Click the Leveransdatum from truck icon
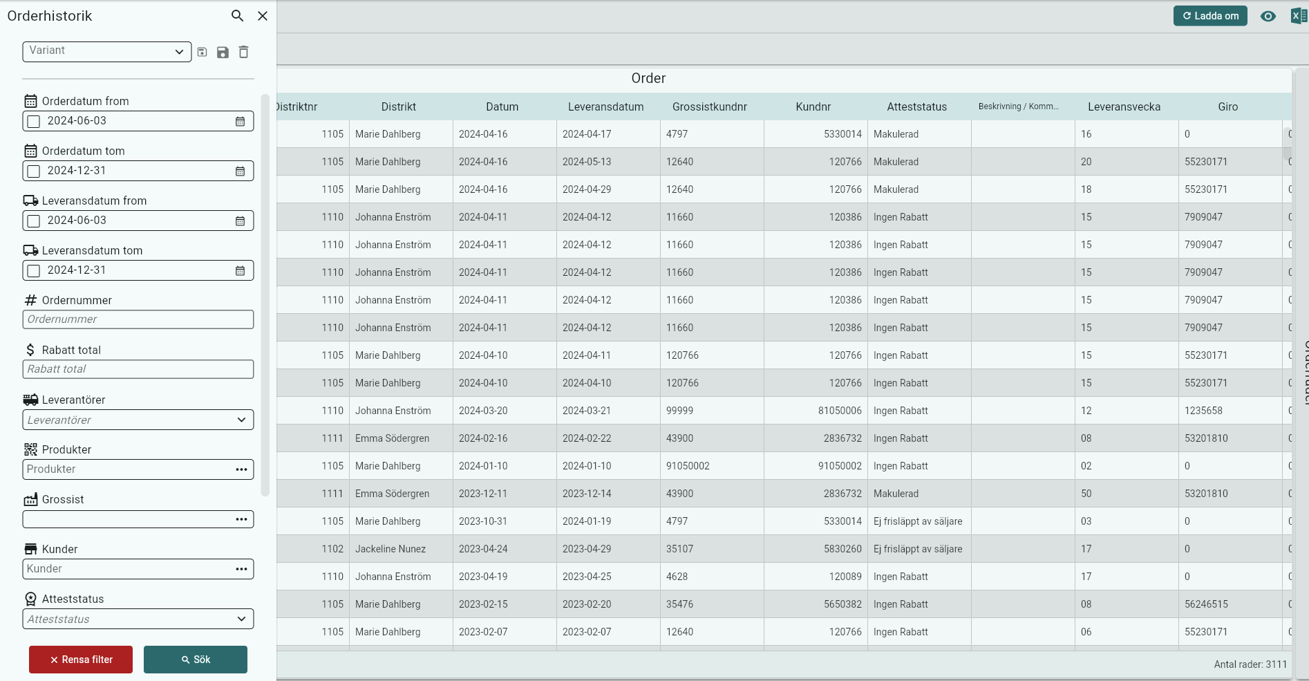 (x=30, y=200)
